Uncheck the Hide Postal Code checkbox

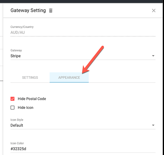(x=12, y=99)
